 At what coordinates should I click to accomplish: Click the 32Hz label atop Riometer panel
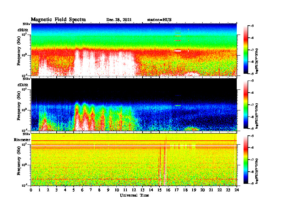26,134
